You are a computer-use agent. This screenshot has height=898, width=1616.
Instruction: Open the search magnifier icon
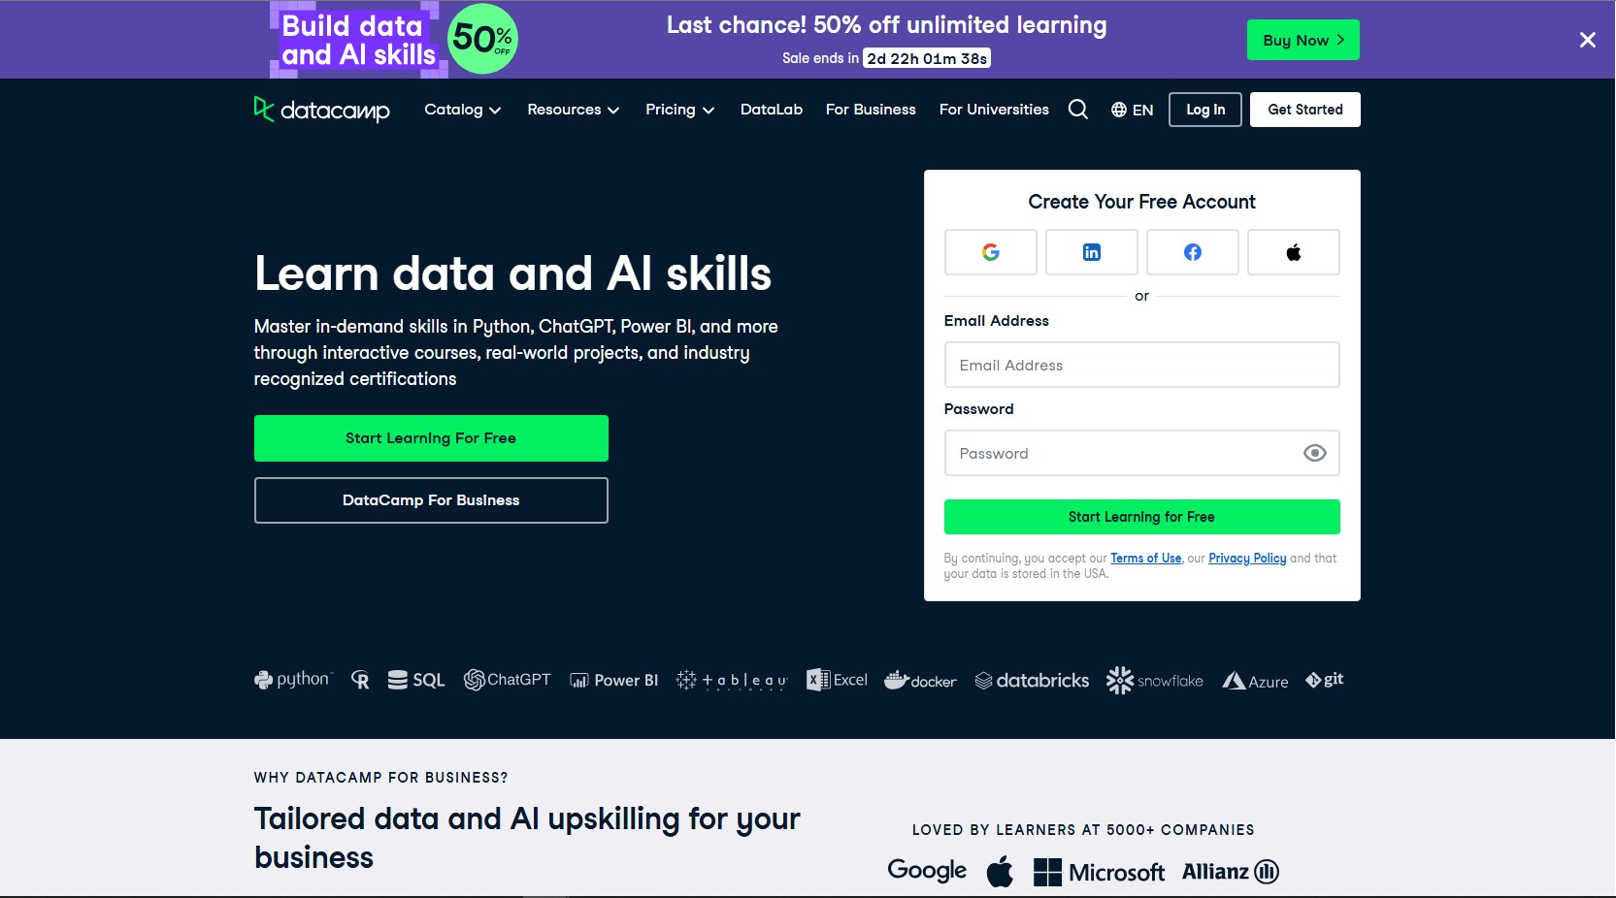pos(1077,110)
